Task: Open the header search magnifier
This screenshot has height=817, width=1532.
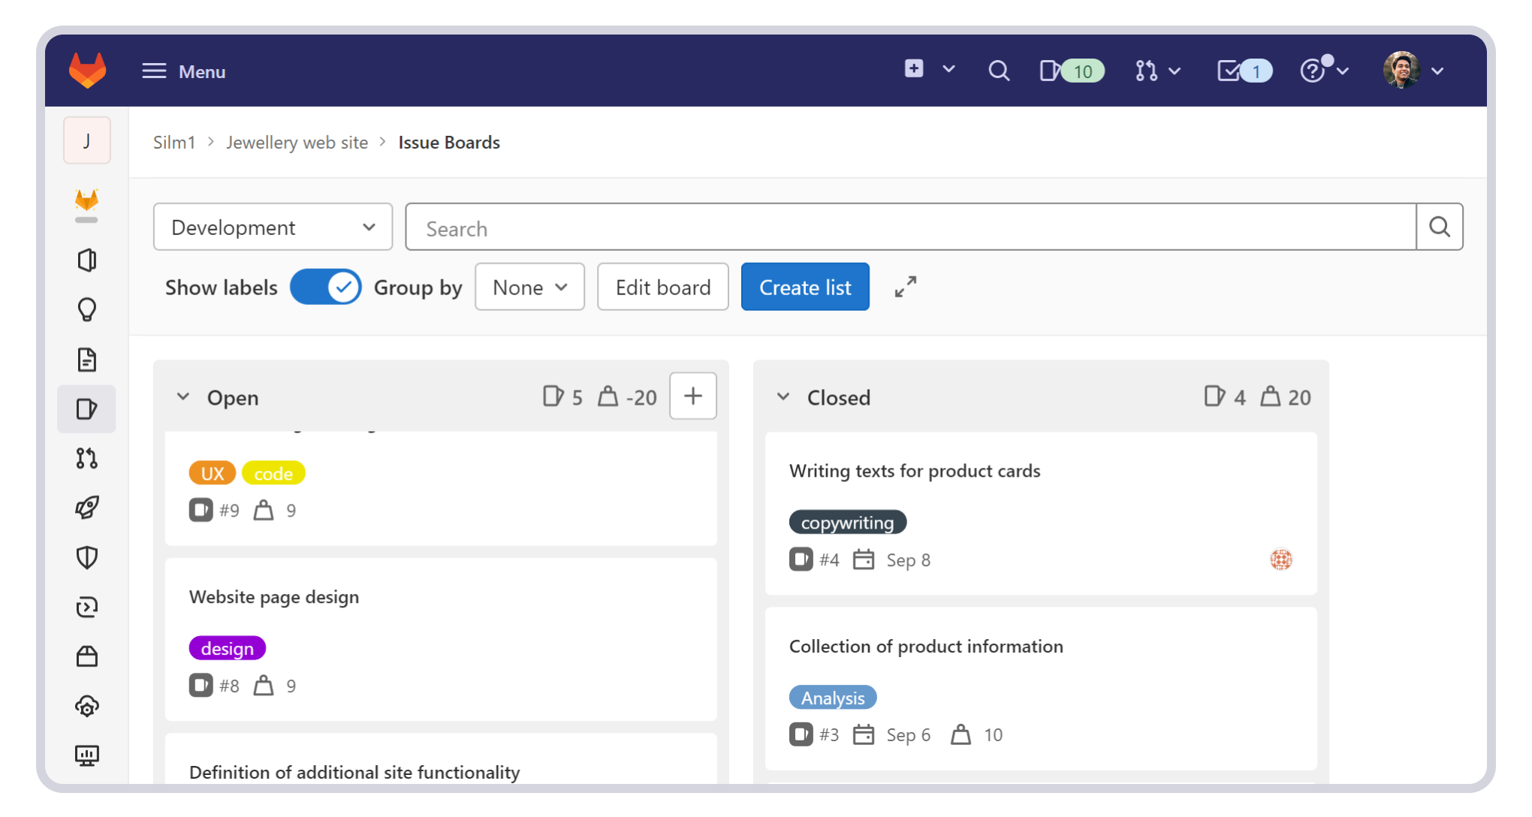Action: (999, 71)
